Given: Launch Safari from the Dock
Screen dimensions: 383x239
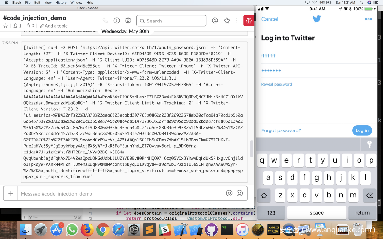Looking at the screenshot, I should pos(118,230).
